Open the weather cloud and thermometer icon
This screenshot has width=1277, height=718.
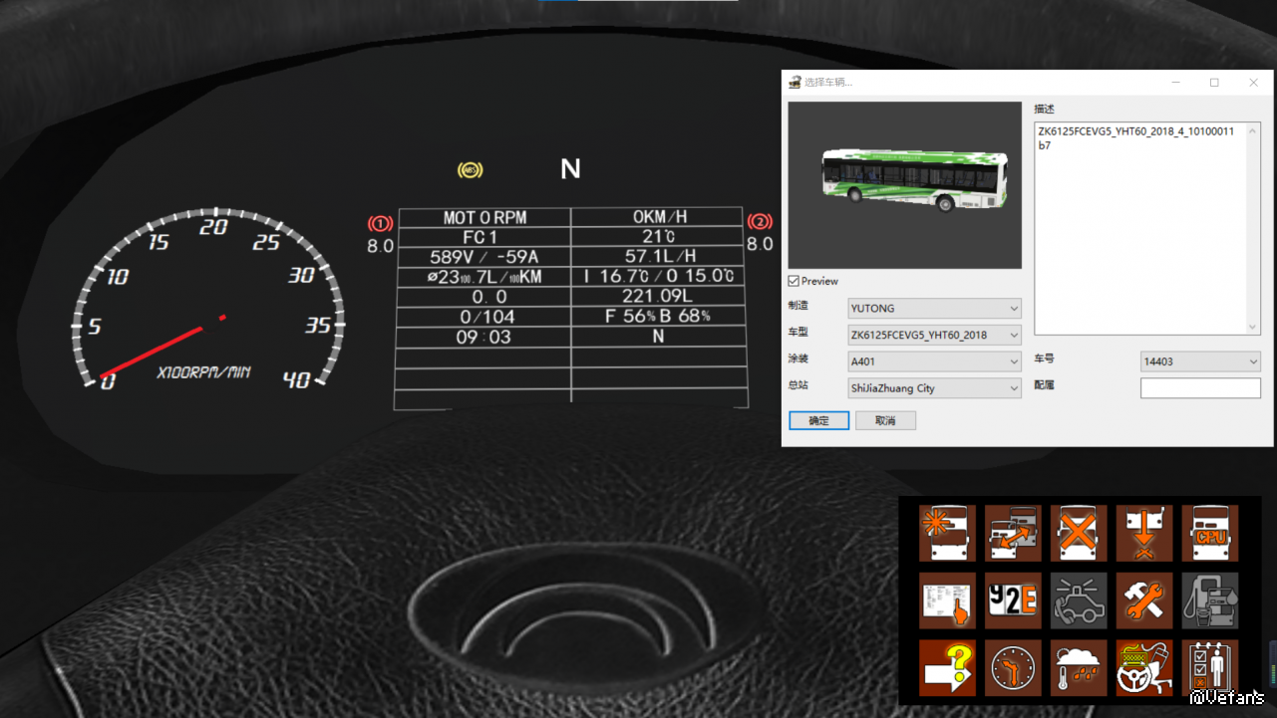(1079, 667)
